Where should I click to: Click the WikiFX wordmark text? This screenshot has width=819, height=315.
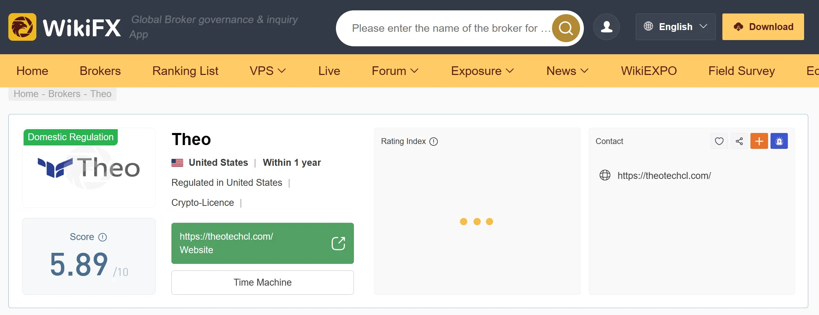(x=82, y=28)
